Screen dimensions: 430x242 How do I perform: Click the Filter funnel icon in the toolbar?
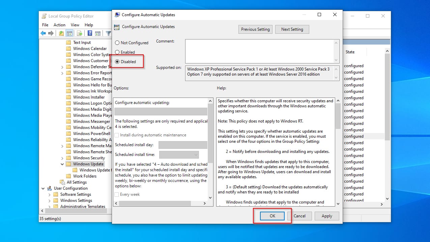click(108, 33)
